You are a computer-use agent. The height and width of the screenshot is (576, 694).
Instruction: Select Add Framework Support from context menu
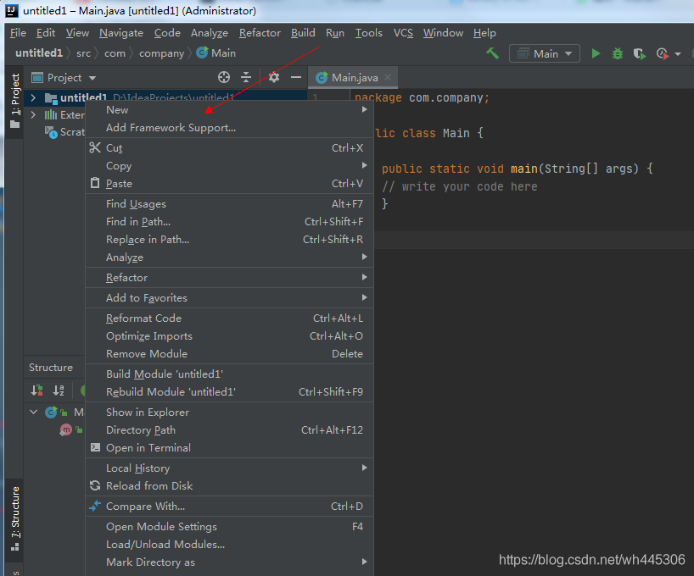(x=171, y=128)
